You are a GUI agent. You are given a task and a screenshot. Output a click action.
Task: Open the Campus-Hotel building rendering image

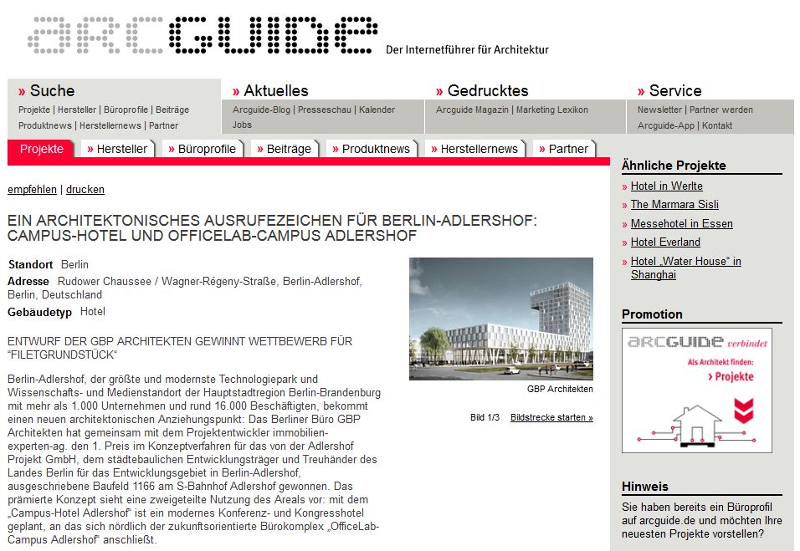click(501, 319)
